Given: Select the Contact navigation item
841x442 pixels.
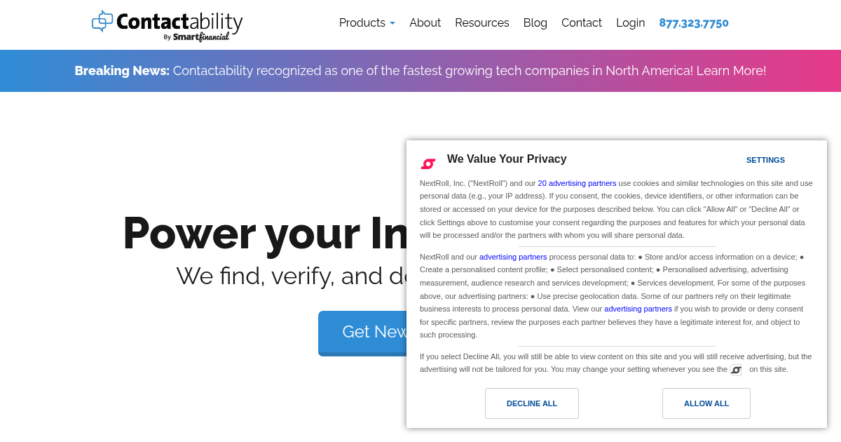Looking at the screenshot, I should pyautogui.click(x=582, y=23).
